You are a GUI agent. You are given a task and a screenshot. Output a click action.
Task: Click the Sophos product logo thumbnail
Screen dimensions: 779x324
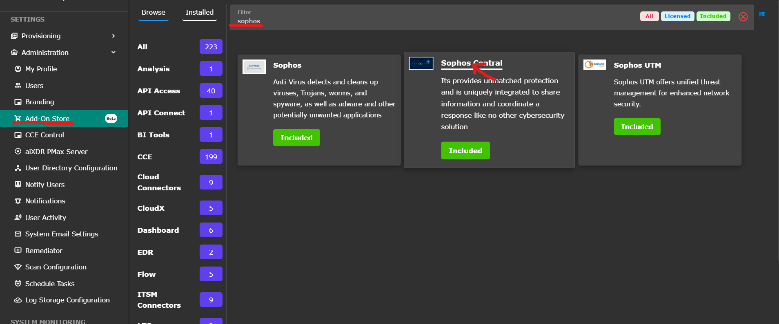click(x=254, y=66)
